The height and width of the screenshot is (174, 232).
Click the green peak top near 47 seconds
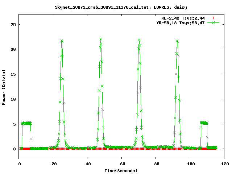tap(101, 39)
